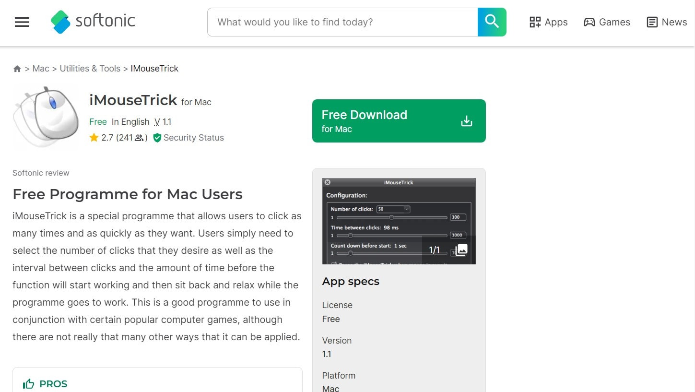Click the home icon in breadcrumb

point(17,69)
